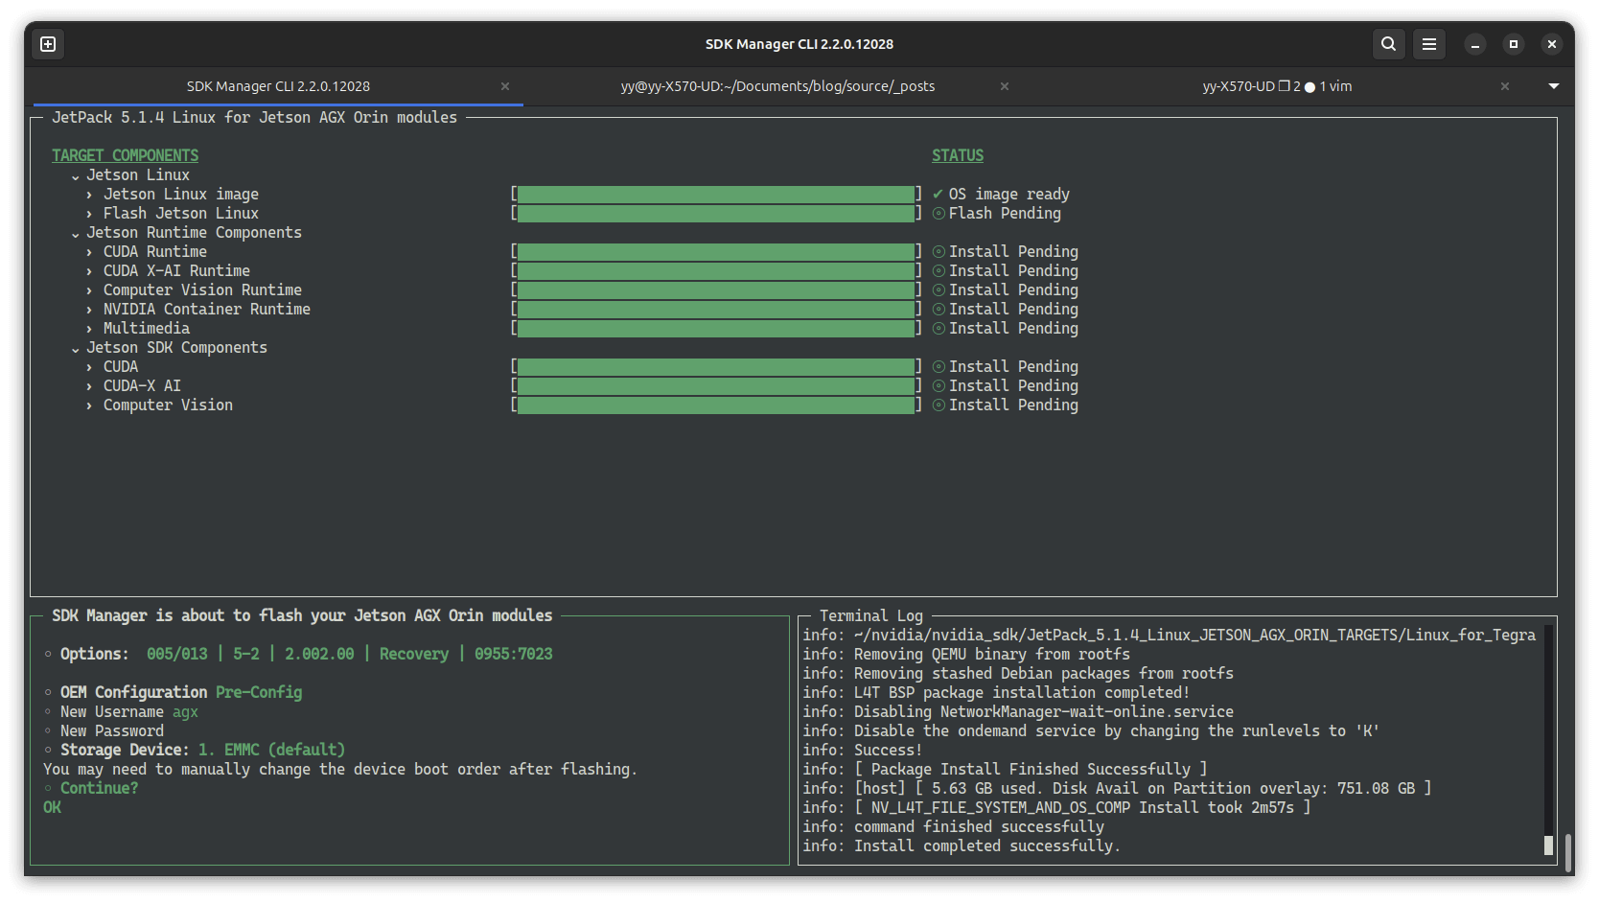The height and width of the screenshot is (903, 1599).
Task: Expand the CUDA SDK component item
Action: tap(89, 367)
